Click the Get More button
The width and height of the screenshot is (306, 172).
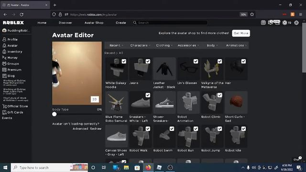tap(241, 33)
